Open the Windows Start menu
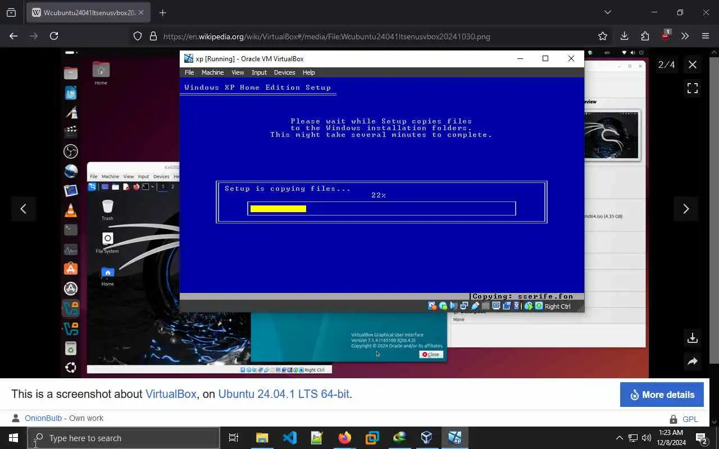This screenshot has height=449, width=719. [13, 438]
